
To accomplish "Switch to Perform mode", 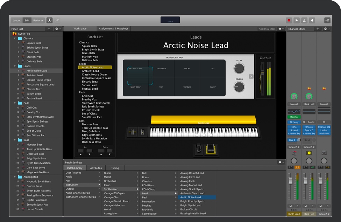I will click(38, 20).
